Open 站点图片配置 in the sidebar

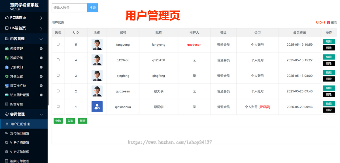point(20,95)
